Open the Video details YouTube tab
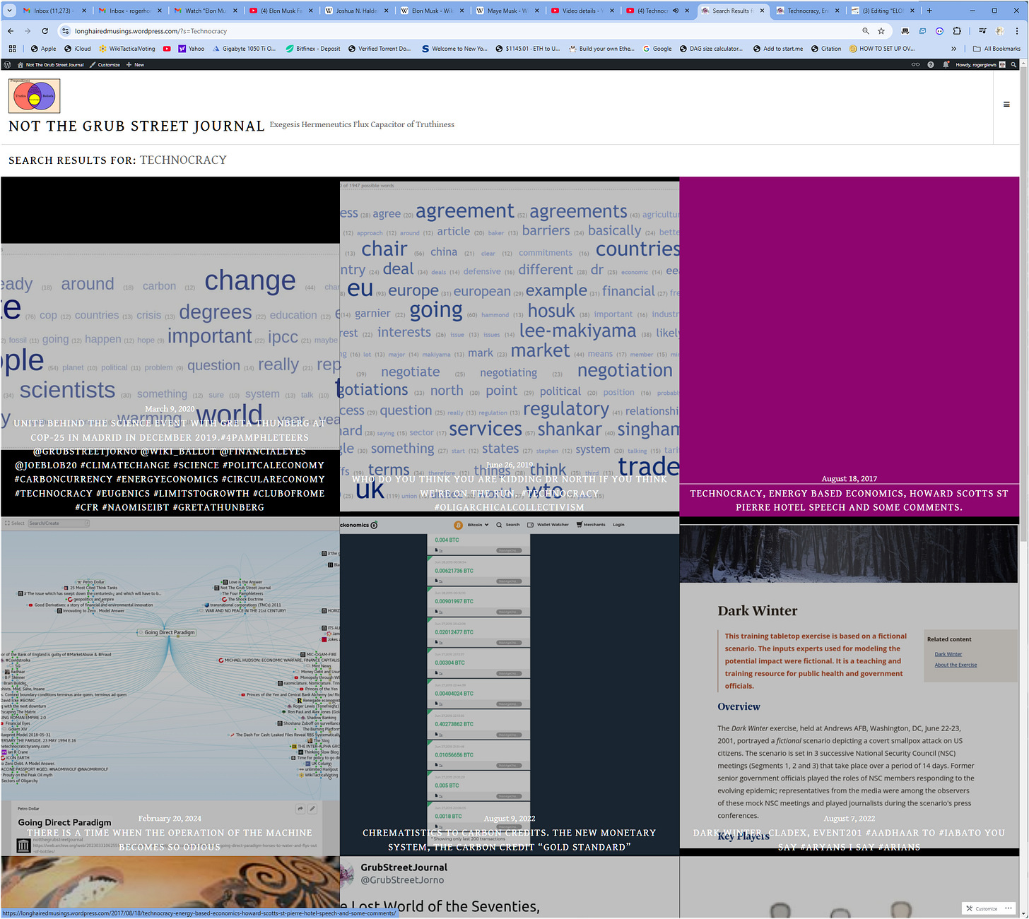The width and height of the screenshot is (1029, 919). 582,11
